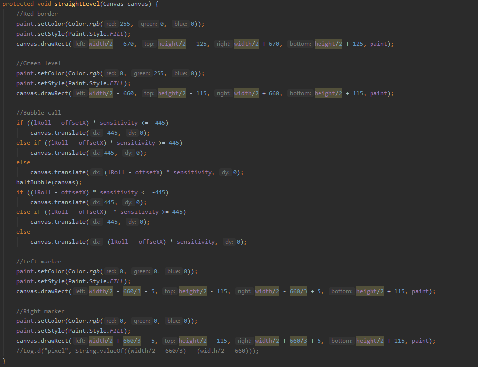Viewport: 478px width, 367px height.
Task: Click 'dx: -(lRoll - offsetX) * sensitivity' translate argument
Action: [153, 242]
